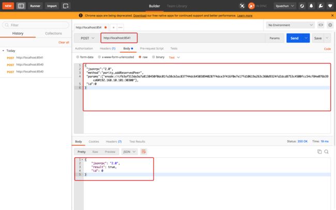
Task: Open the response Body tab
Action: point(79,142)
